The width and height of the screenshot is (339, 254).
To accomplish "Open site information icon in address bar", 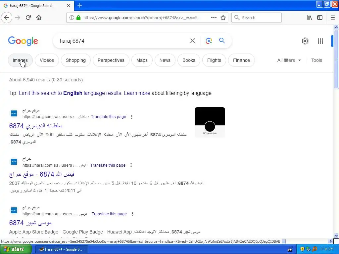I will pos(72,18).
